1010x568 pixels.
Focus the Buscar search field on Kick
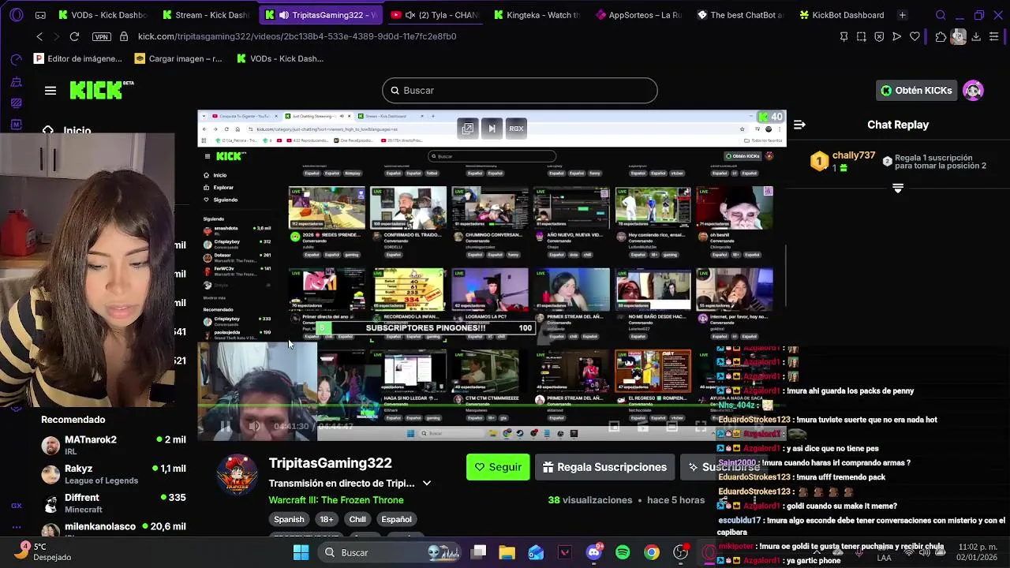[520, 91]
